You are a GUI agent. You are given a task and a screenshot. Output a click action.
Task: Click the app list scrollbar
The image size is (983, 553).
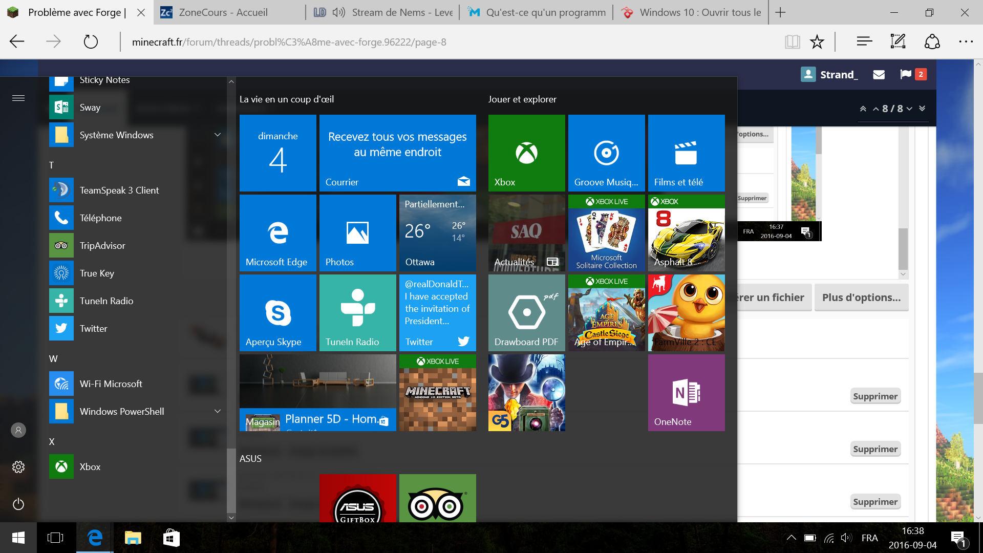click(x=231, y=480)
